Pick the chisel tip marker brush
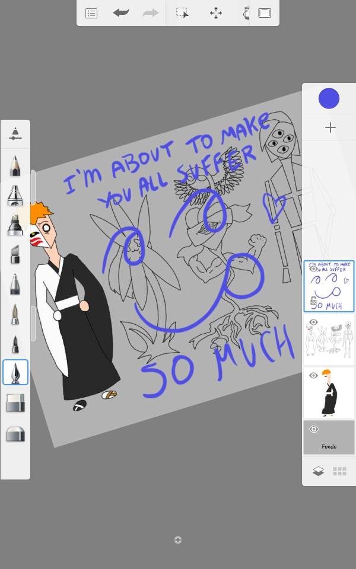The width and height of the screenshot is (356, 569). [x=15, y=225]
